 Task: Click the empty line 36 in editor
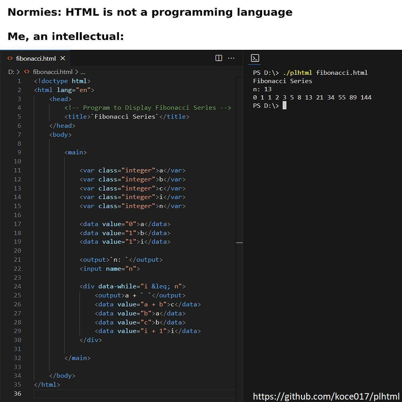(135, 394)
